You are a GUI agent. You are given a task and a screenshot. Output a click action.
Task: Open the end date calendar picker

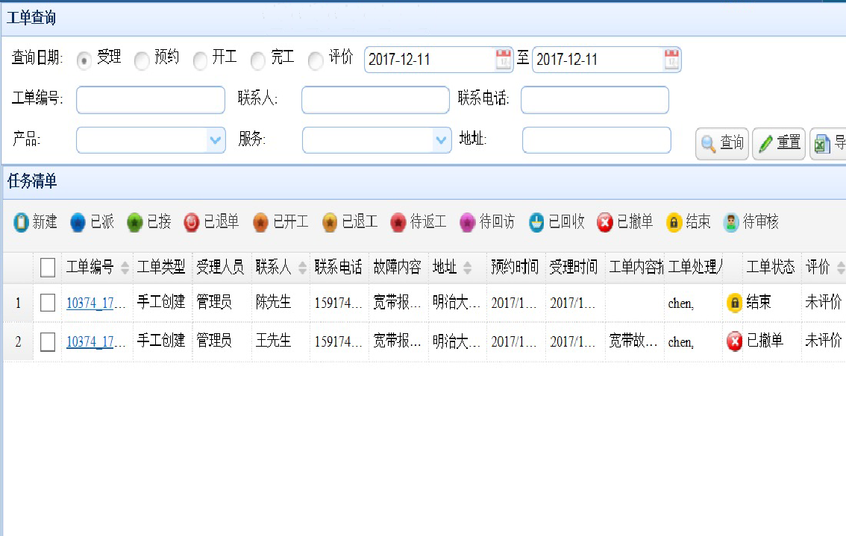(671, 60)
